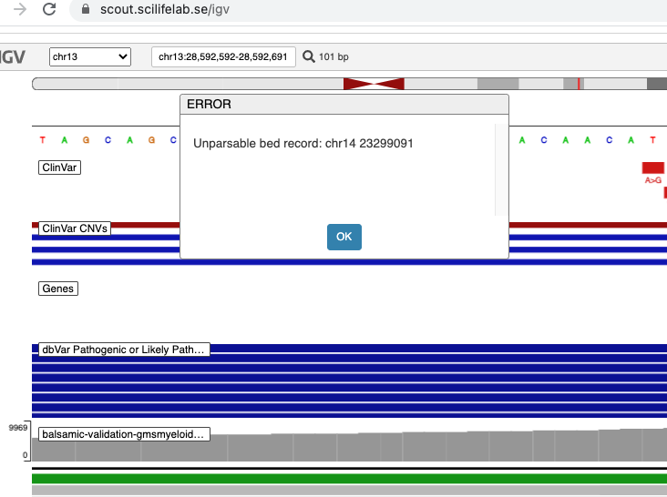The height and width of the screenshot is (497, 667).
Task: Click the browser forward arrow
Action: click(x=19, y=9)
